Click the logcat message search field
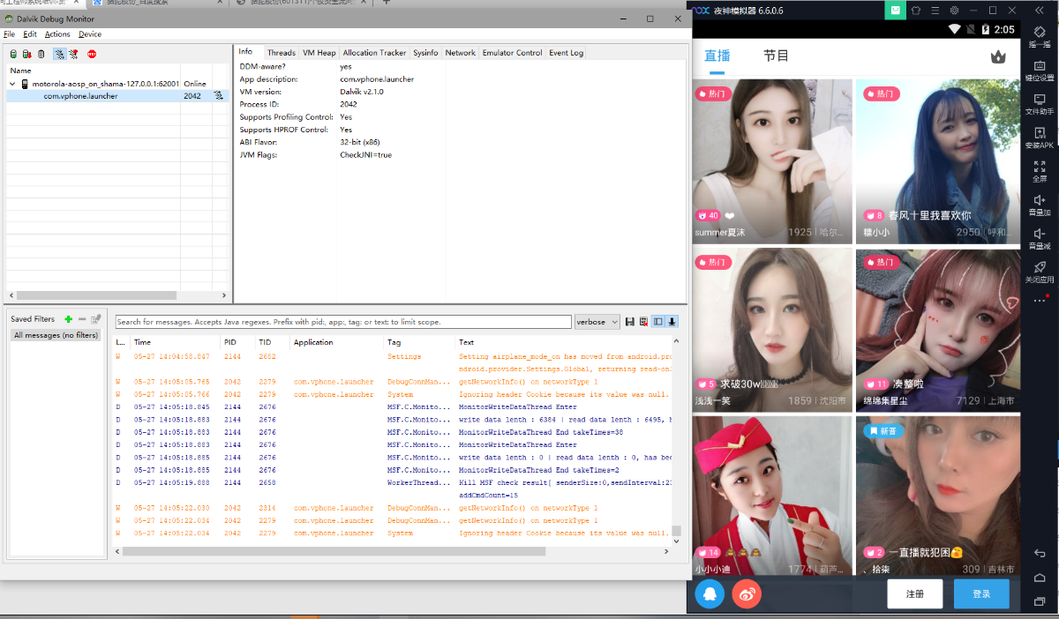This screenshot has height=619, width=1059. [x=343, y=322]
